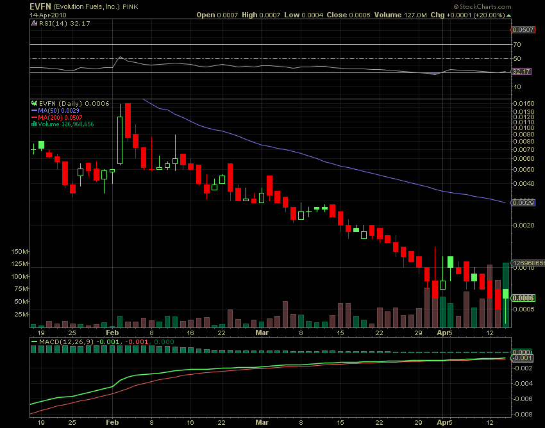Click the 50M volume axis label
Viewport: 545px width, 428px height.
pos(21,302)
